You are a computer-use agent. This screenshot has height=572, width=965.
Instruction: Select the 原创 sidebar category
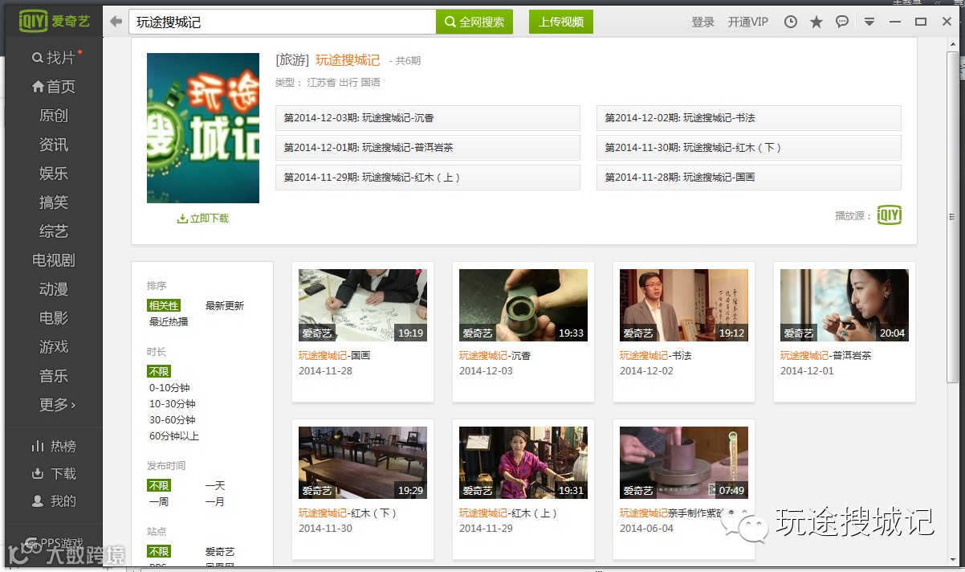[x=54, y=116]
